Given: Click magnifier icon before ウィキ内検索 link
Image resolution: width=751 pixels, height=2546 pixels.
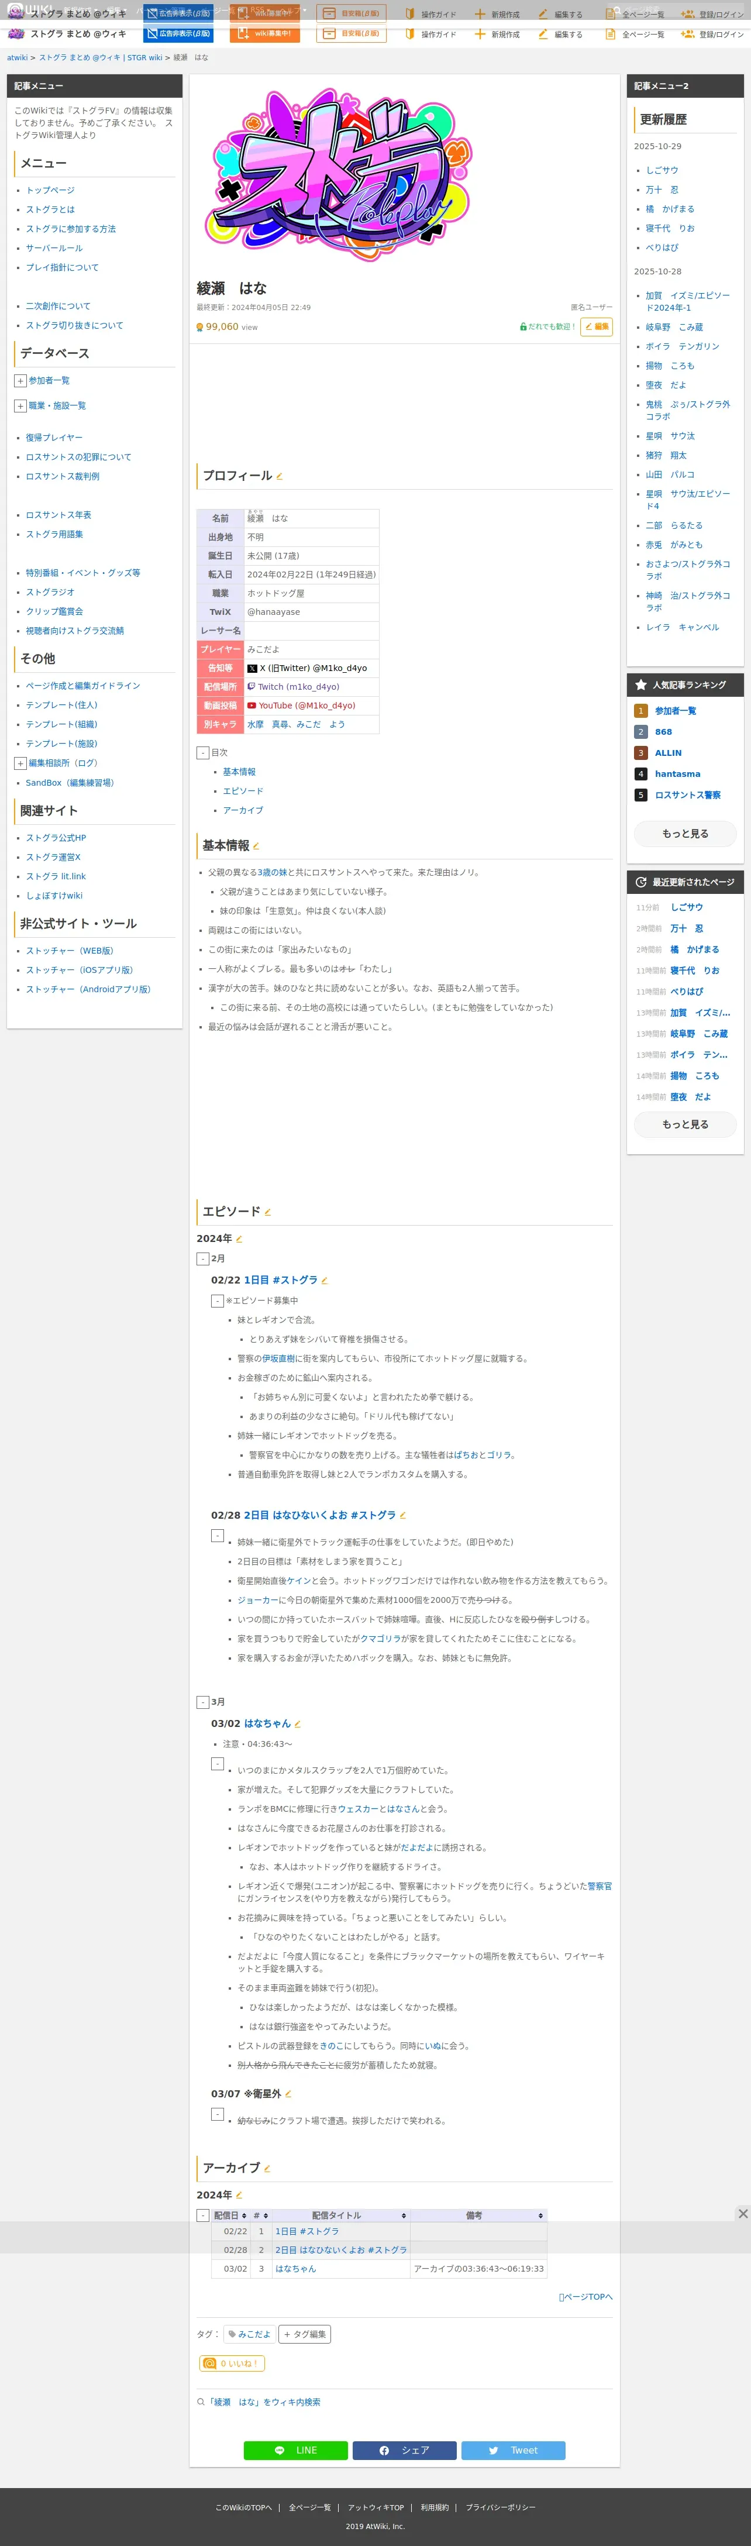Looking at the screenshot, I should [201, 2402].
